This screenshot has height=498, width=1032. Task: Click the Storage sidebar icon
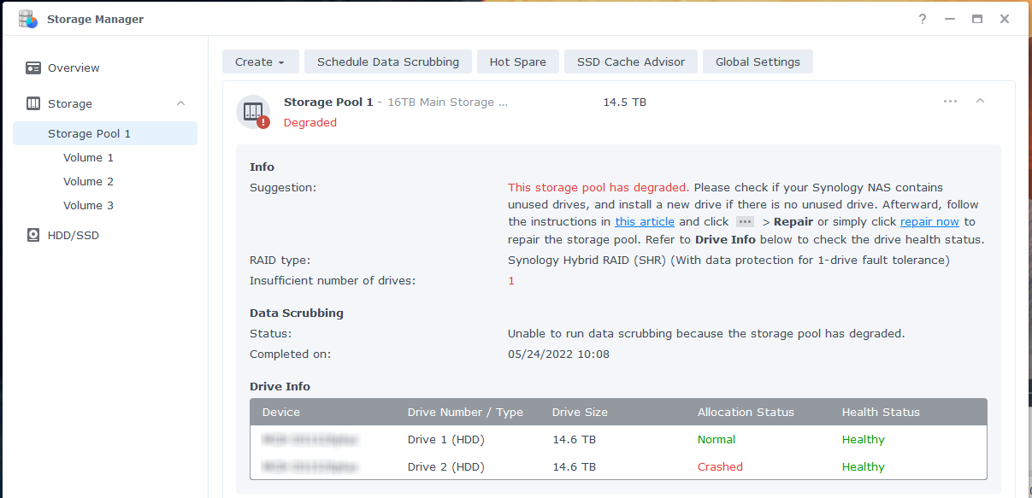[x=33, y=103]
